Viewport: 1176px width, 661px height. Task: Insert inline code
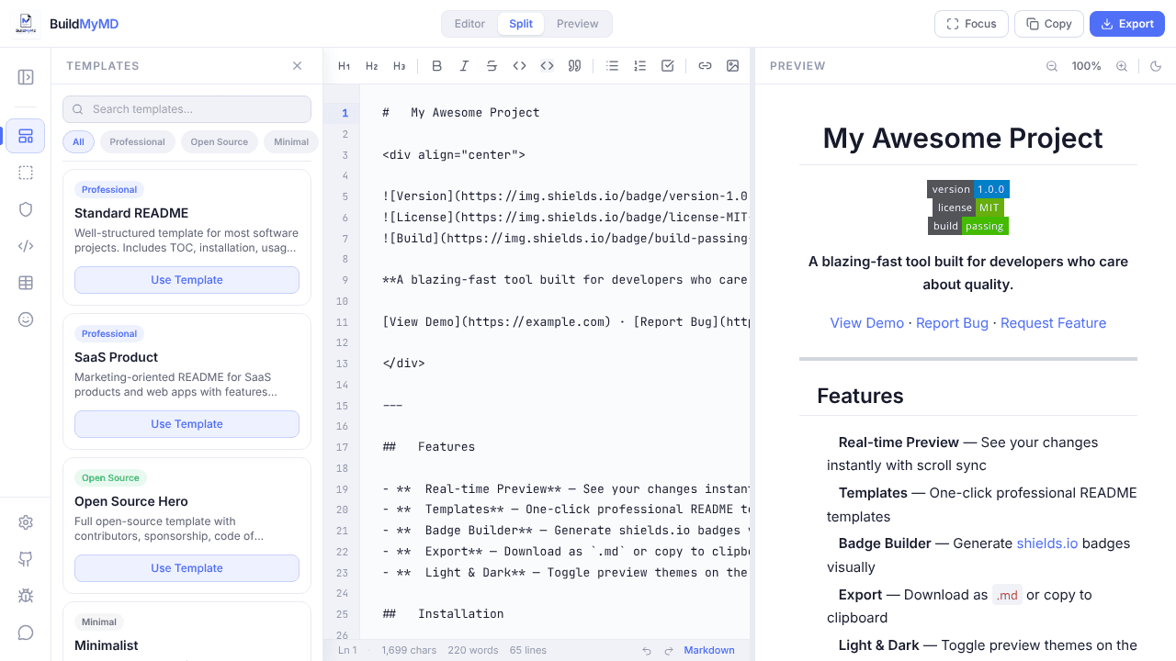click(519, 66)
